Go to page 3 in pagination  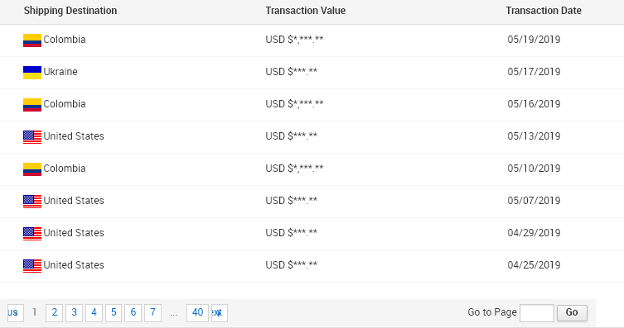point(74,313)
